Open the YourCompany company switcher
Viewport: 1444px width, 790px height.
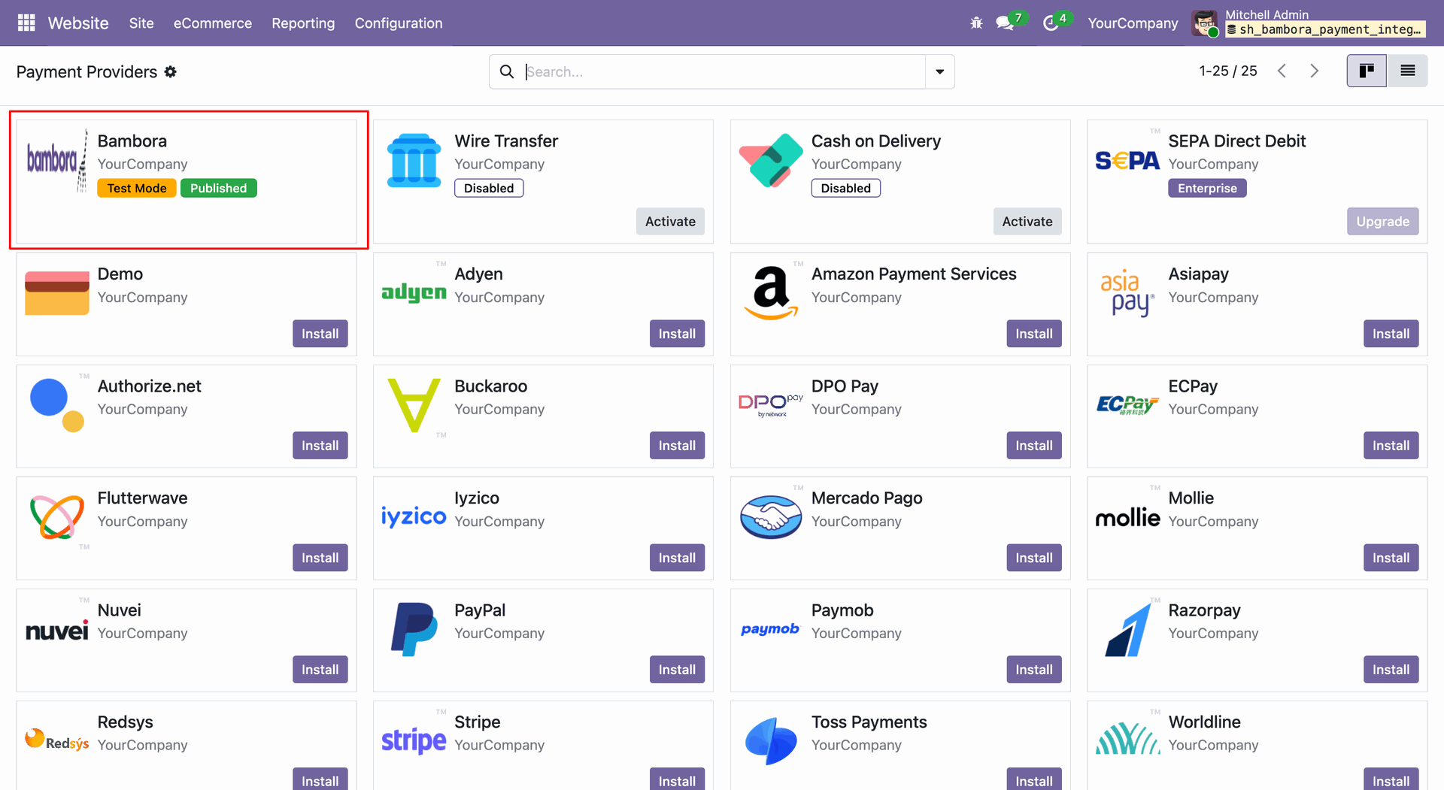click(x=1133, y=23)
